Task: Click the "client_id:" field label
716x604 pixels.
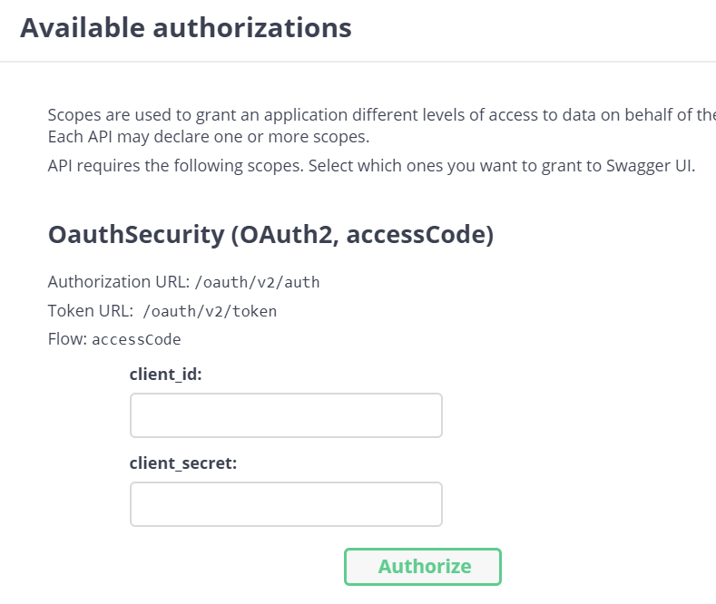Action: click(x=165, y=375)
